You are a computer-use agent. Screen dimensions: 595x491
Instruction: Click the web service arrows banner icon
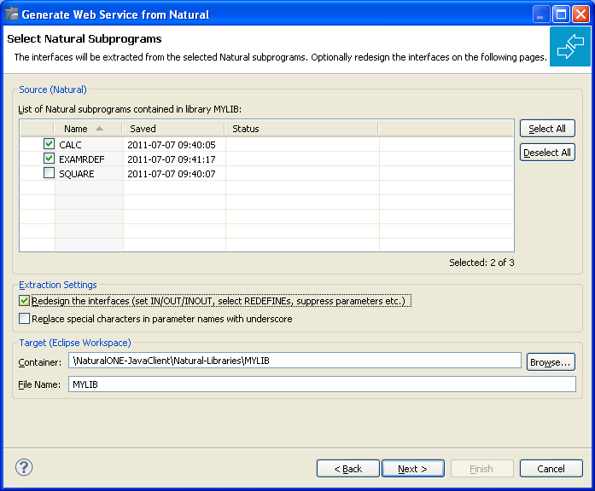570,46
